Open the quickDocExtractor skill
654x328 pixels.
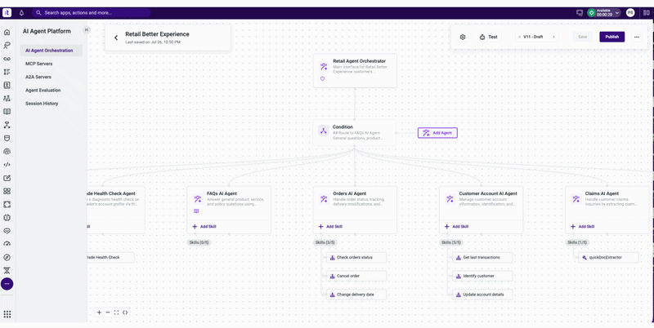608,257
